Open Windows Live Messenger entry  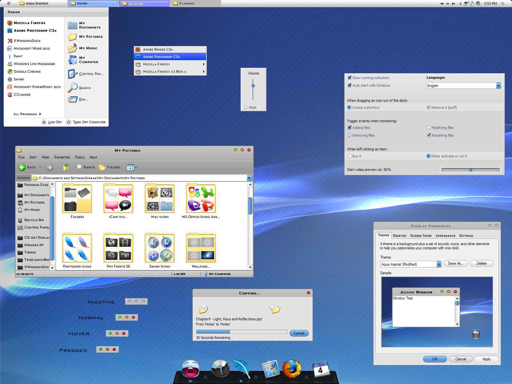[x=31, y=64]
